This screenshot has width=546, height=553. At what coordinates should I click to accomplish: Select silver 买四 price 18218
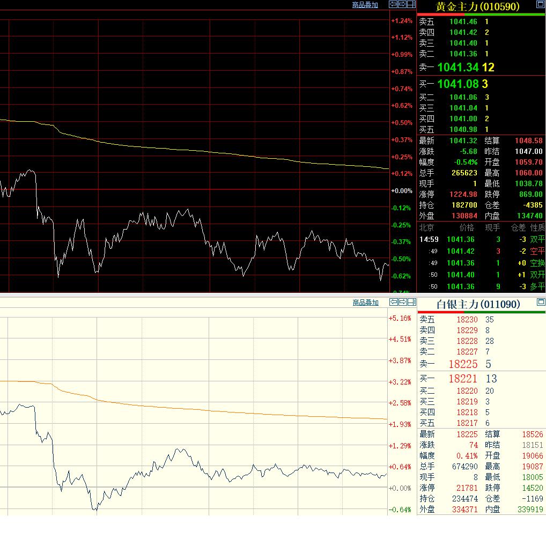(x=467, y=412)
